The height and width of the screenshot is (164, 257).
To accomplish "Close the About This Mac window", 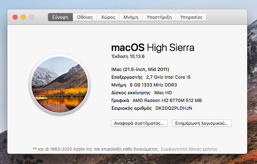I will (15, 17).
